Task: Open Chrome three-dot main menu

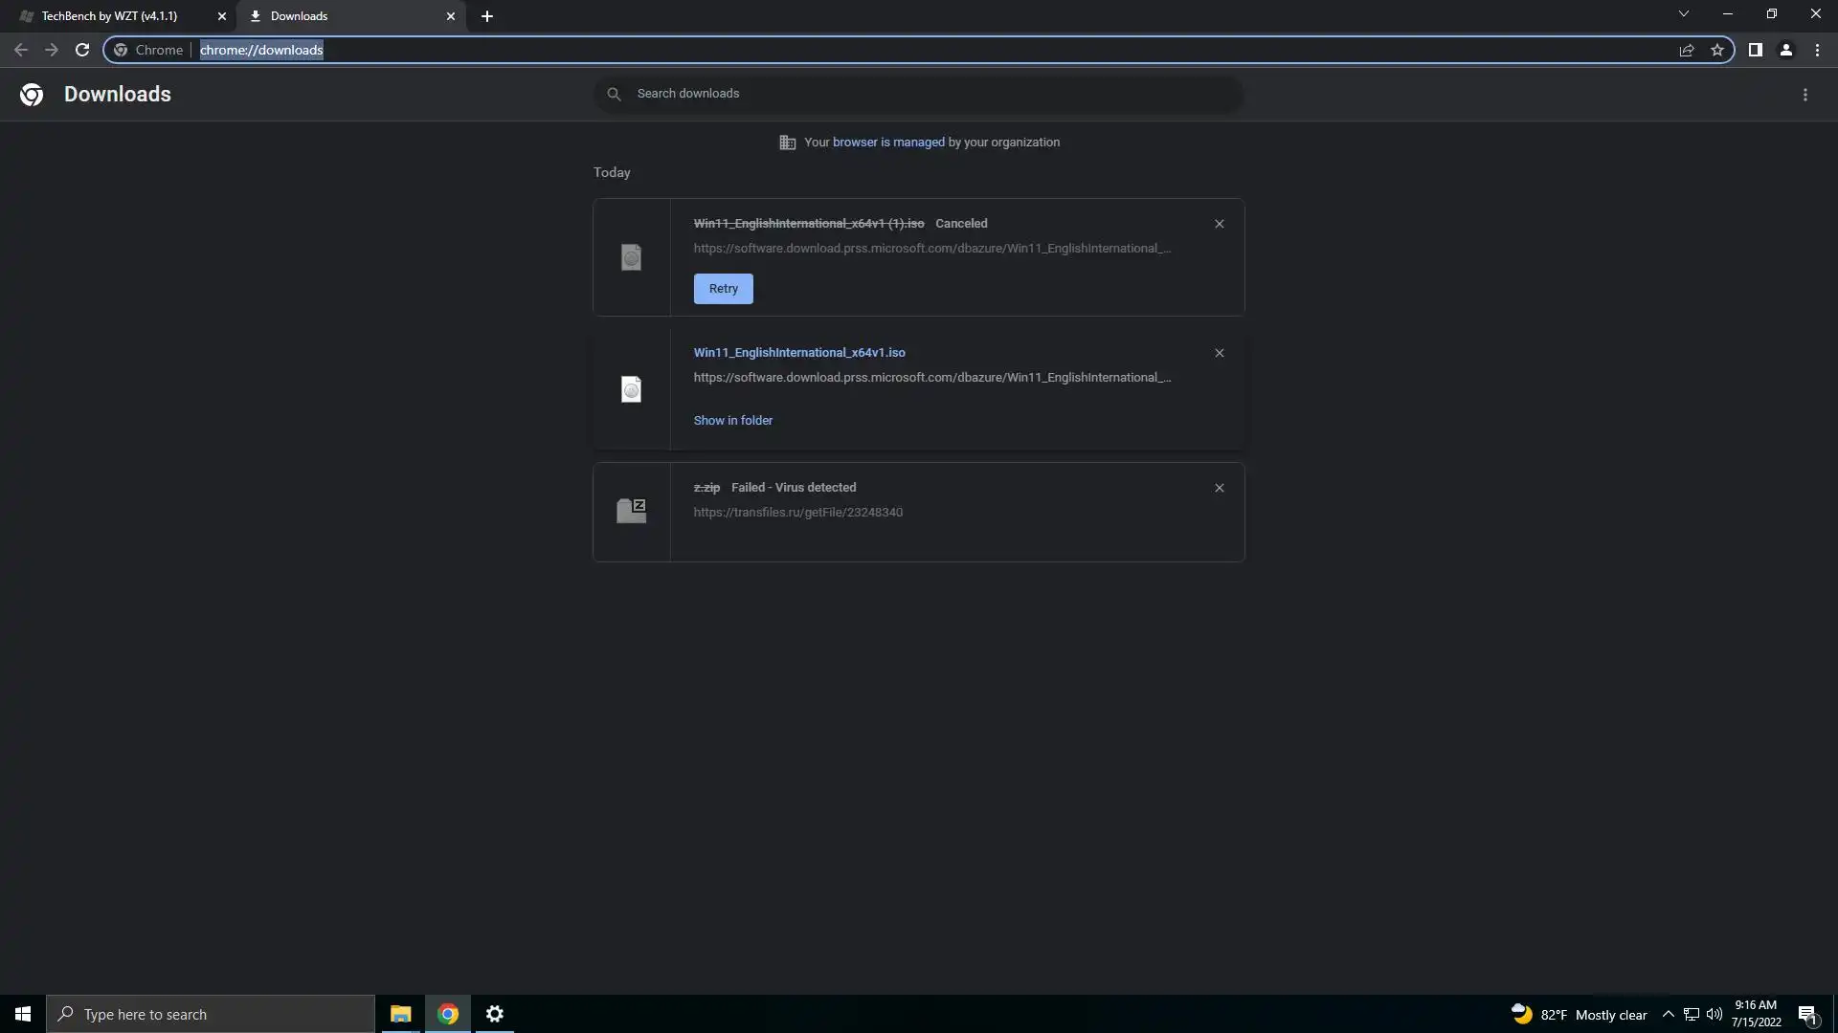Action: coord(1817,50)
